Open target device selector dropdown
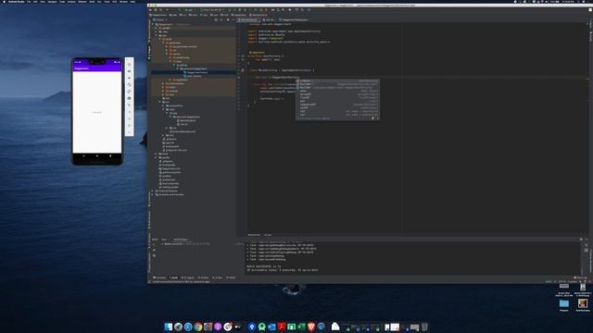Viewport: 593px width, 333px height. pyautogui.click(x=212, y=10)
